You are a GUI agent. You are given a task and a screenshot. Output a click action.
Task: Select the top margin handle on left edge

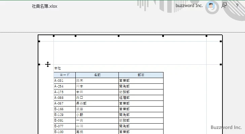pos(39,64)
